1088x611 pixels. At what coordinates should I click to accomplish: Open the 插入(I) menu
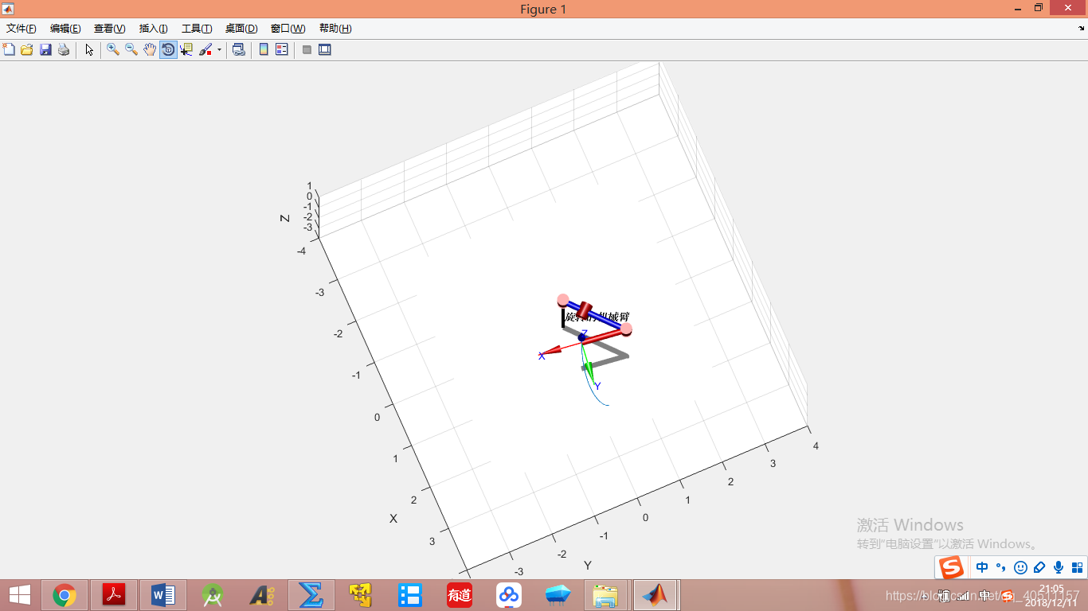(154, 29)
